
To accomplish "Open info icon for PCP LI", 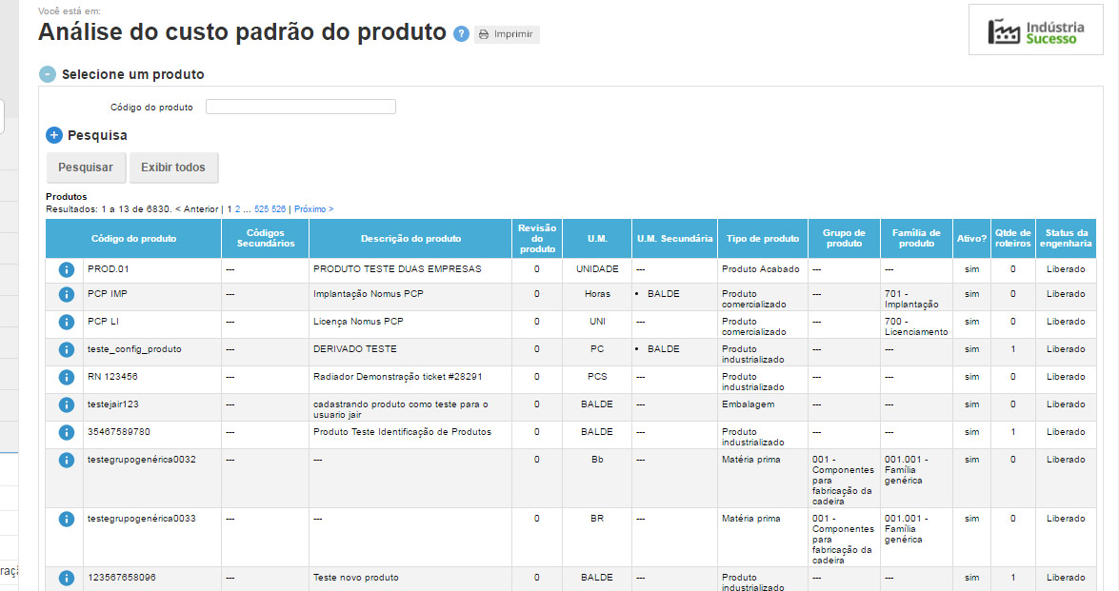I will point(66,323).
